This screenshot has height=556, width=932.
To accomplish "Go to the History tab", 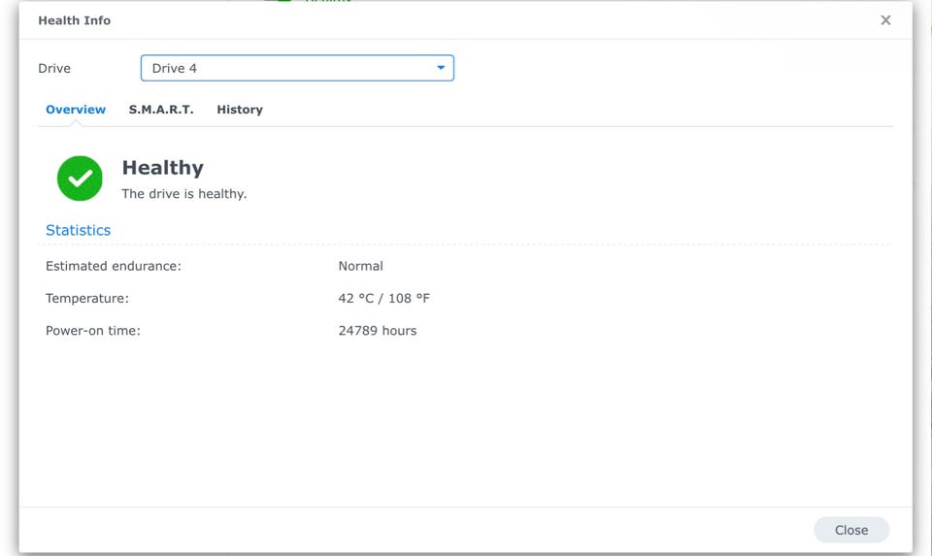I will tap(240, 110).
